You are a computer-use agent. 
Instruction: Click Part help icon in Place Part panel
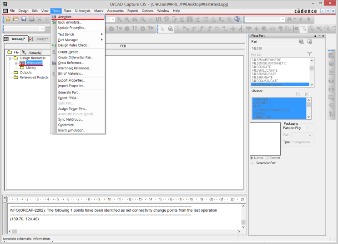pyautogui.click(x=309, y=41)
